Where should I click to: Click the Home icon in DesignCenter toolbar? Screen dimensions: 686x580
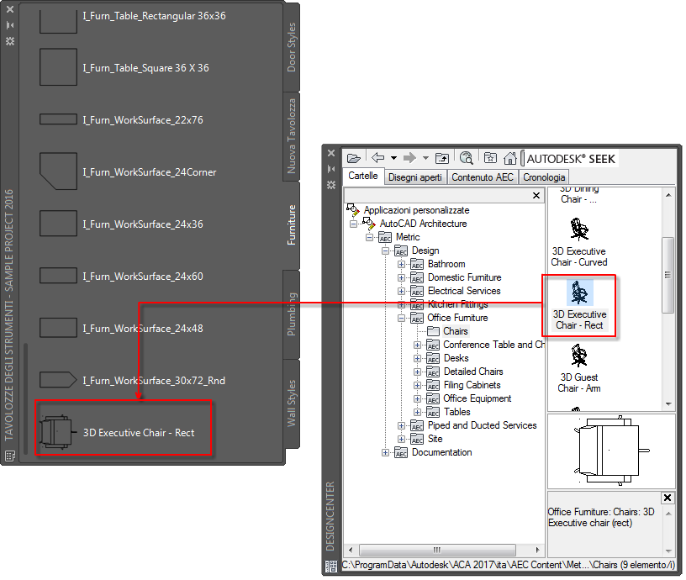click(x=509, y=158)
